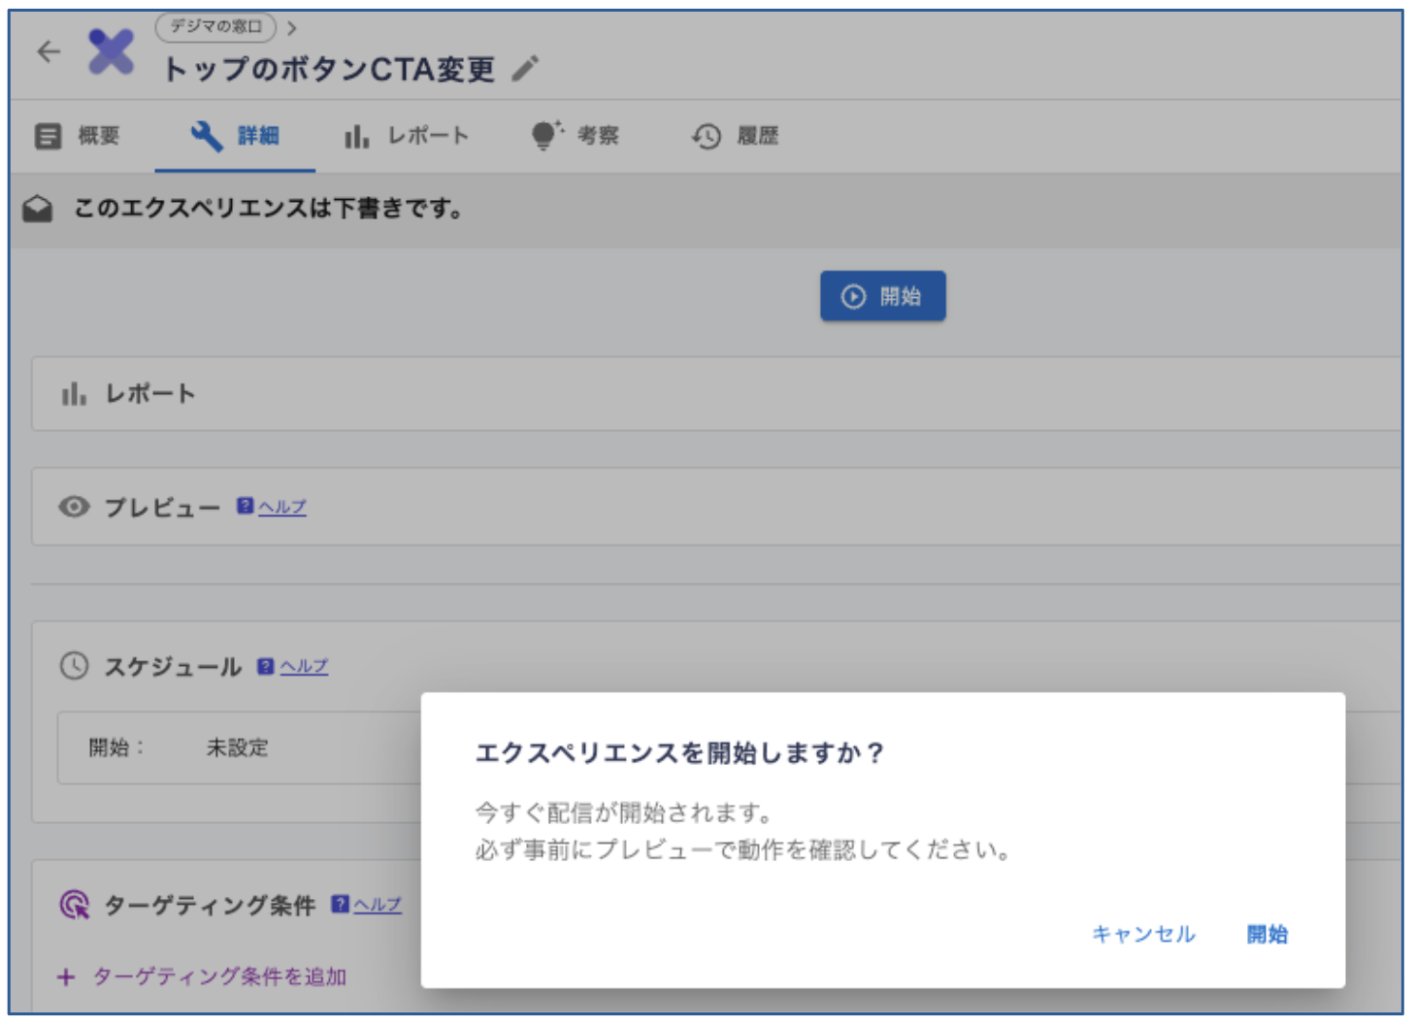Image resolution: width=1415 pixels, height=1027 pixels.
Task: Click the eye icon beside プレビュー
Action: (x=74, y=507)
